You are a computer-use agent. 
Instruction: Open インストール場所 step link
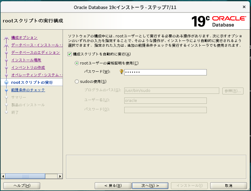[x=26, y=60]
